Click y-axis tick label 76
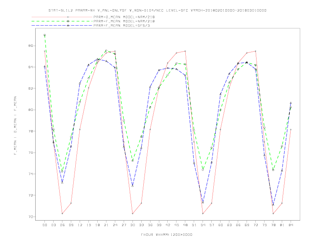The width and height of the screenshot is (317, 245). tap(31, 153)
